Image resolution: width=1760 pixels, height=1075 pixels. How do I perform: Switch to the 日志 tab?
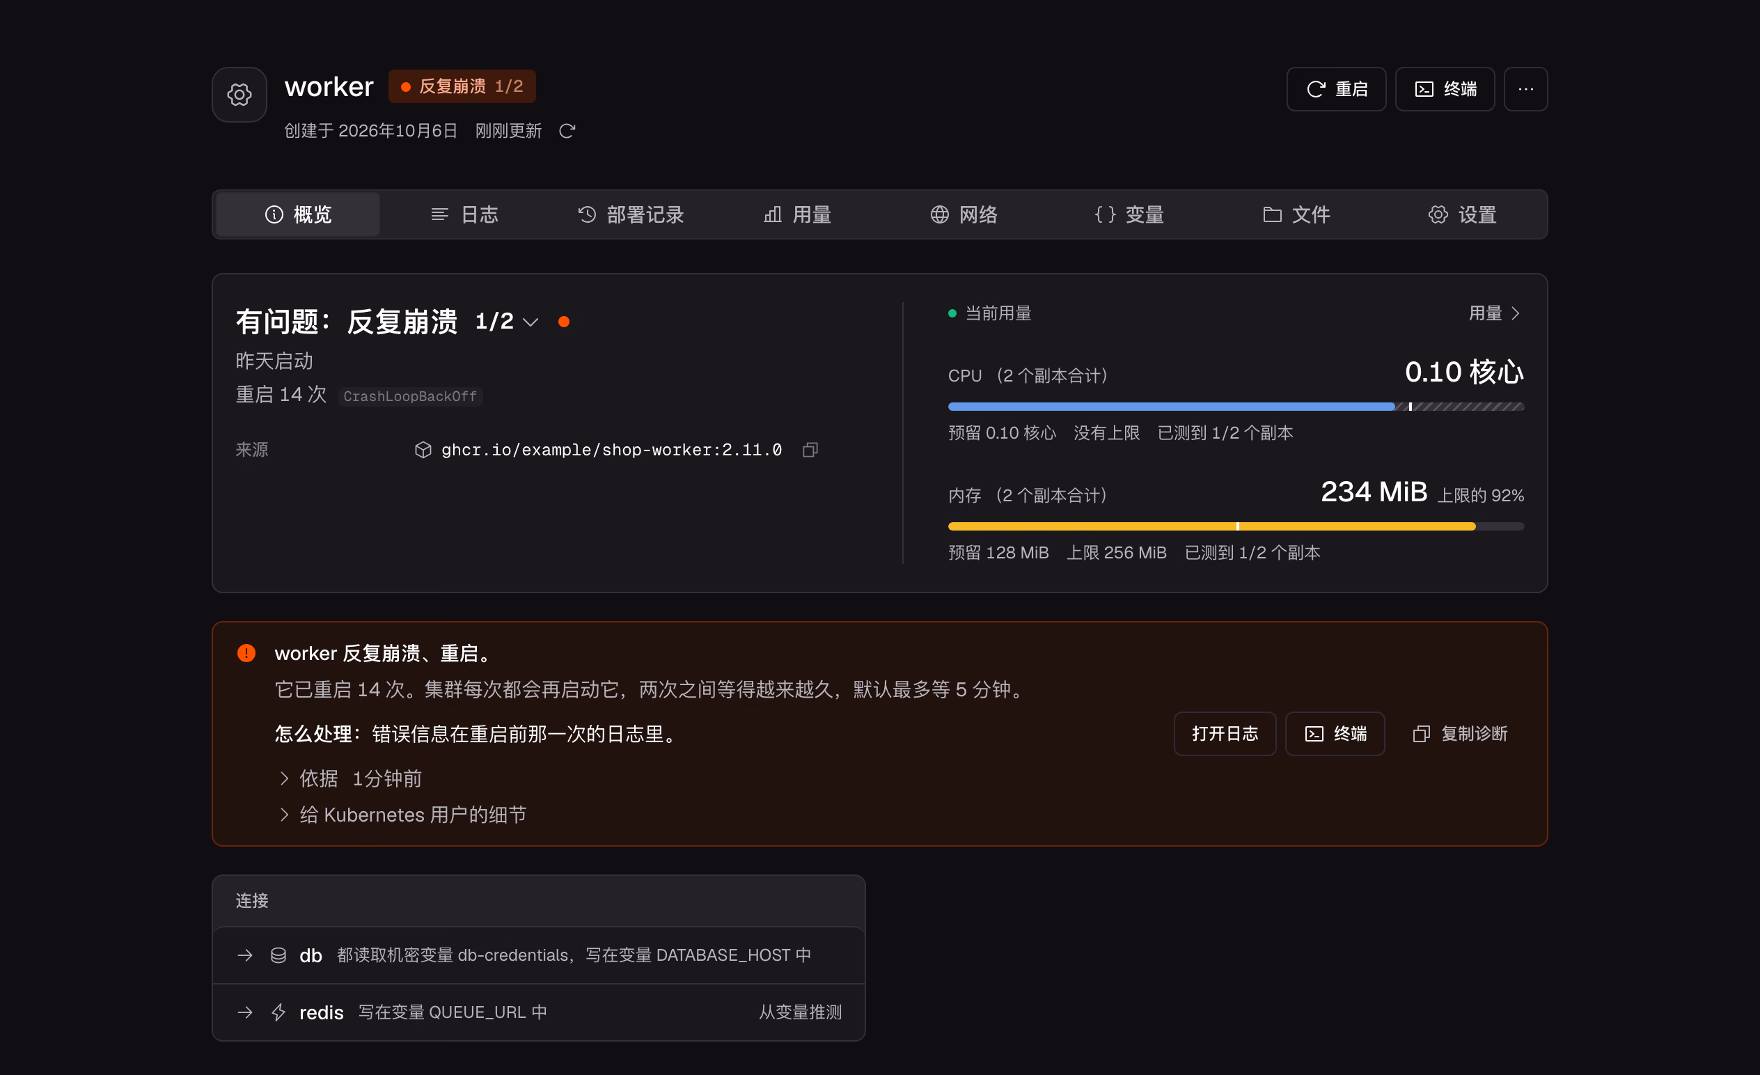pyautogui.click(x=464, y=215)
